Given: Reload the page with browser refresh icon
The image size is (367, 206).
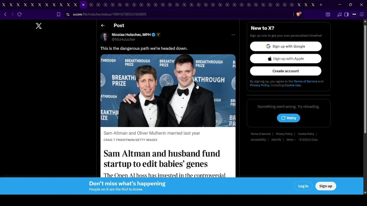Looking at the screenshot, I should (x=19, y=14).
